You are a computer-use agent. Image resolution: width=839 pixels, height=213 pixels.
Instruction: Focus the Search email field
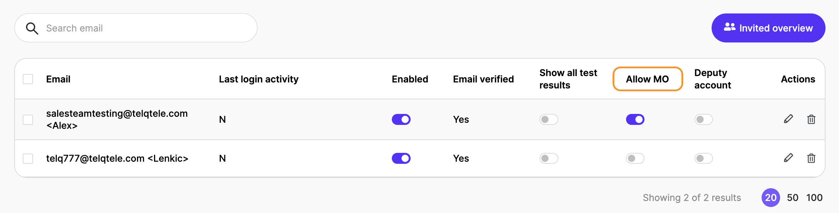pyautogui.click(x=142, y=28)
